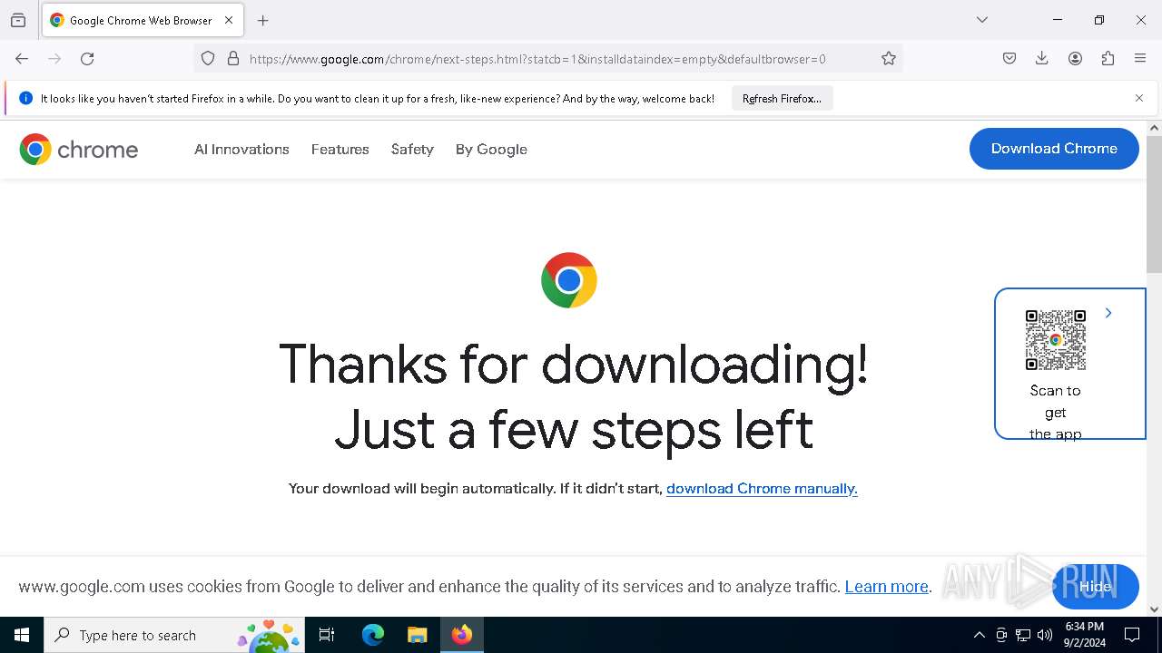View site security padlock info
The width and height of the screenshot is (1162, 653).
233,59
